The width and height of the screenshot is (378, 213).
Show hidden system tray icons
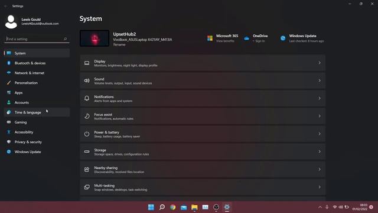coord(320,207)
